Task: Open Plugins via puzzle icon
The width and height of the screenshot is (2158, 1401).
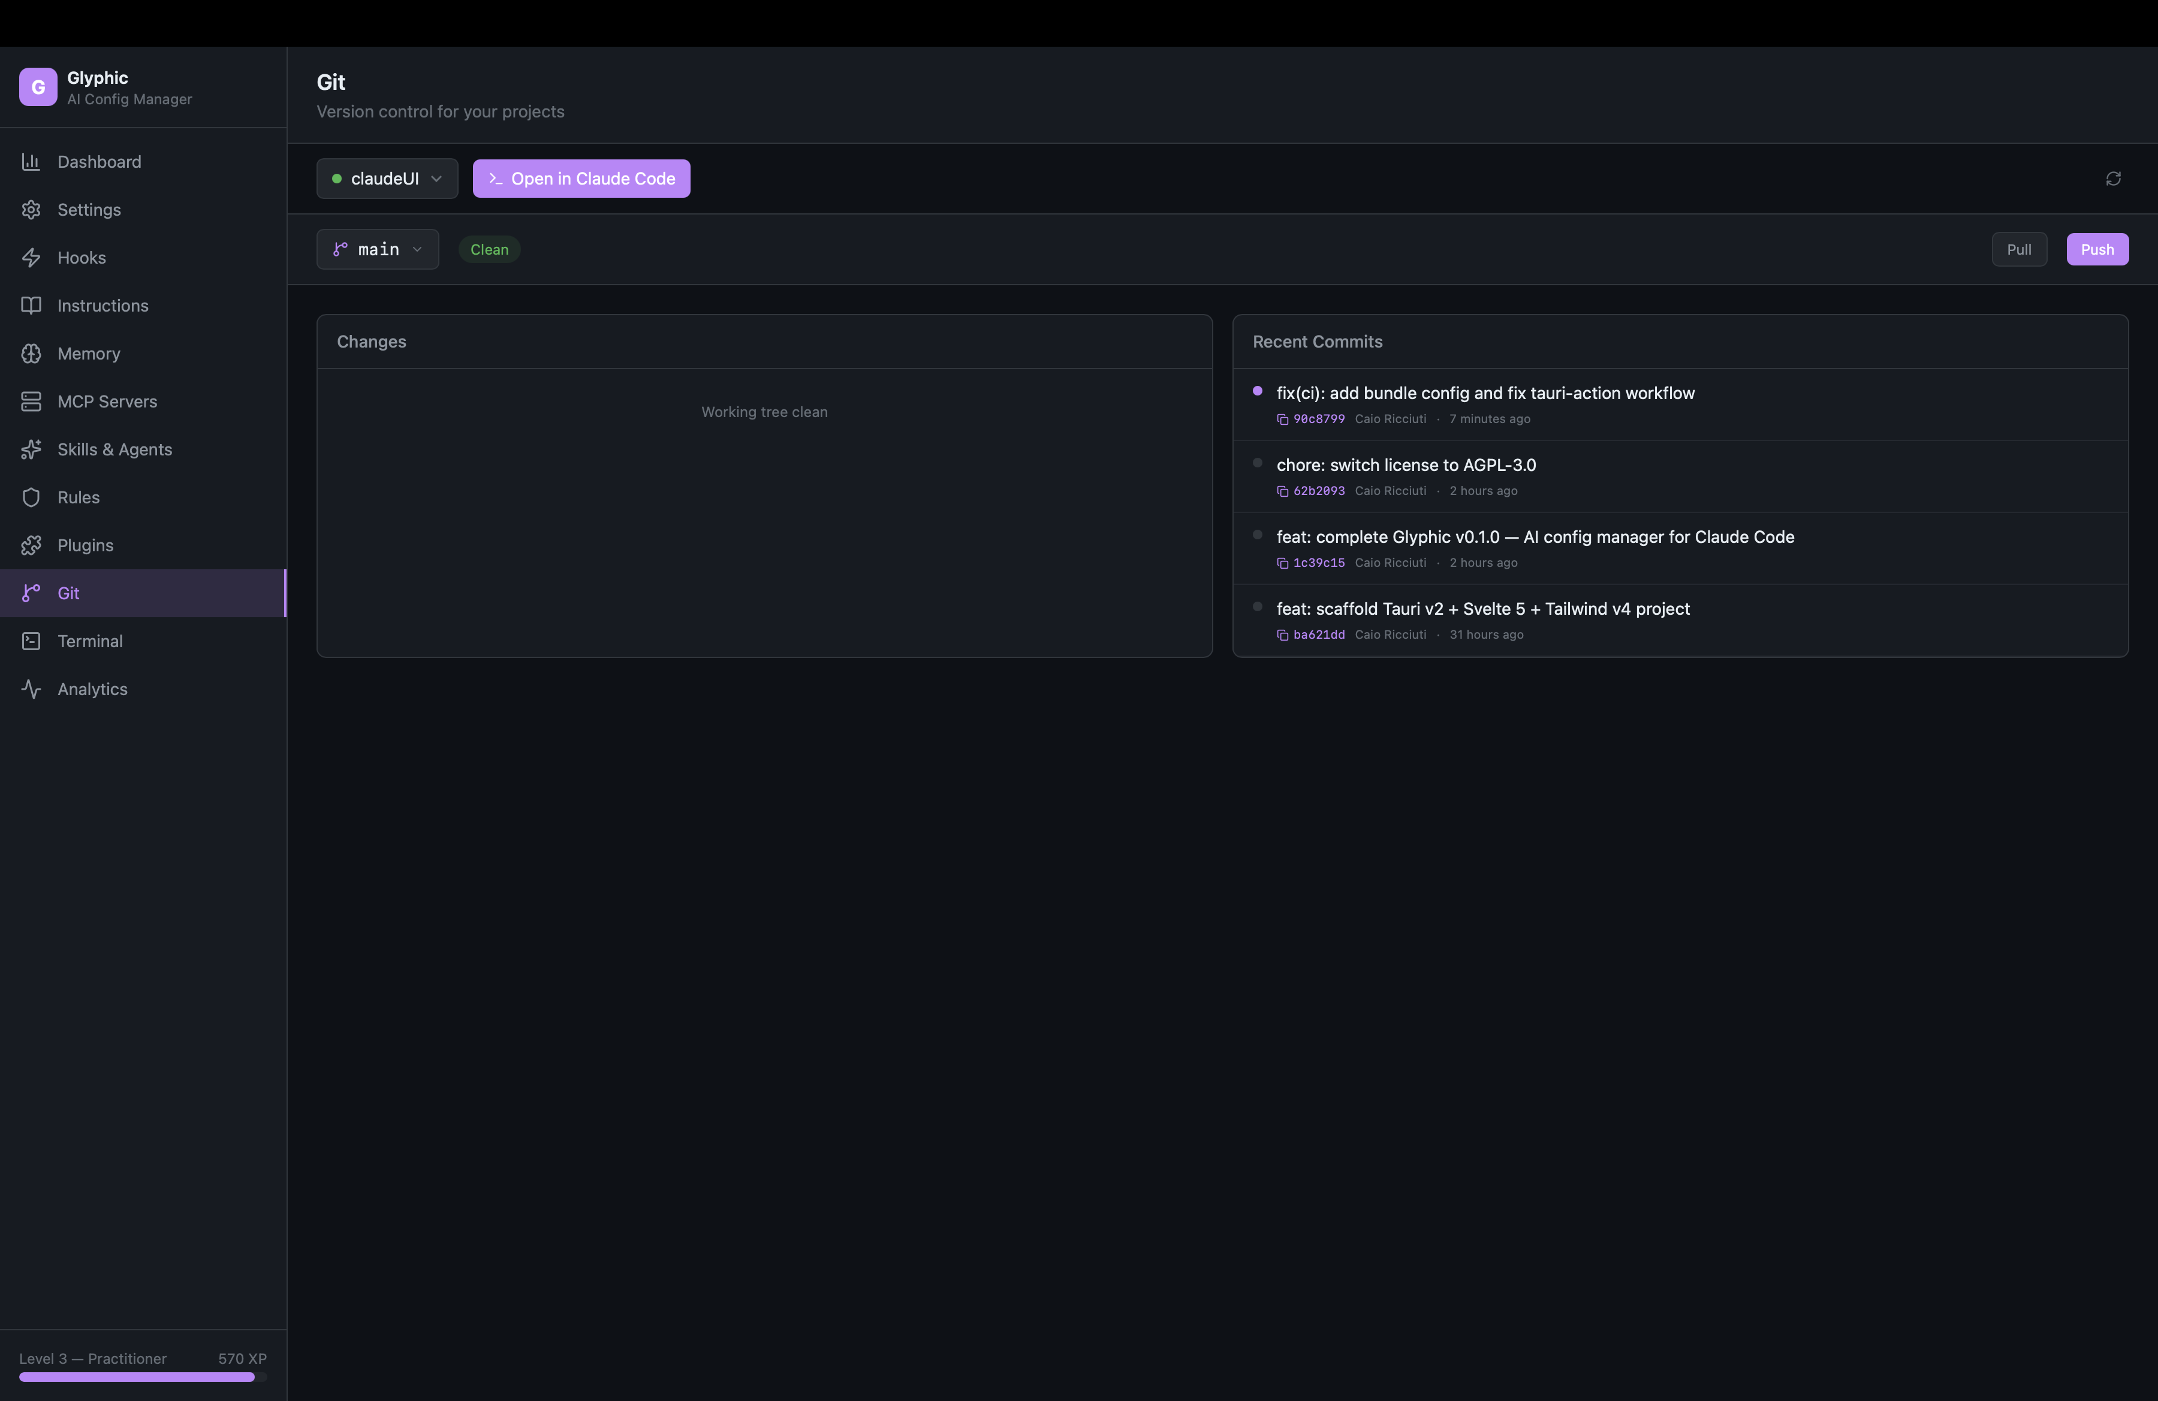Action: coord(32,545)
